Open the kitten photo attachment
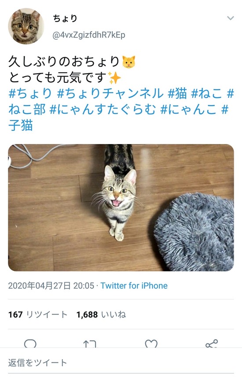Image resolution: width=242 pixels, height=377 pixels. tap(121, 207)
